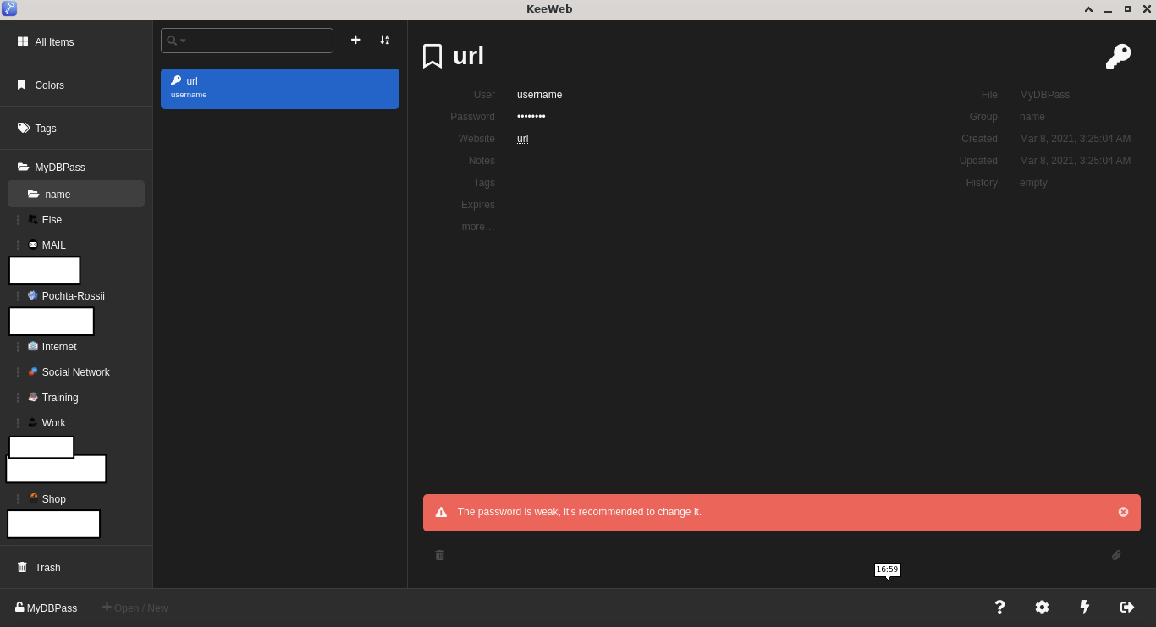This screenshot has width=1156, height=627.
Task: Open password generator lightning icon
Action: (x=1084, y=608)
